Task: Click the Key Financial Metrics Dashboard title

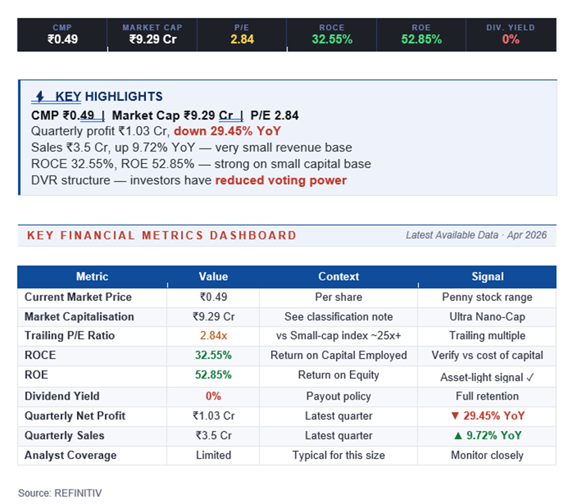Action: click(x=162, y=235)
